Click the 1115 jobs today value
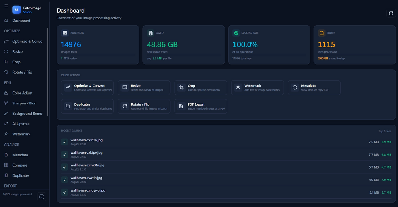Image resolution: width=398 pixels, height=207 pixels. (326, 45)
